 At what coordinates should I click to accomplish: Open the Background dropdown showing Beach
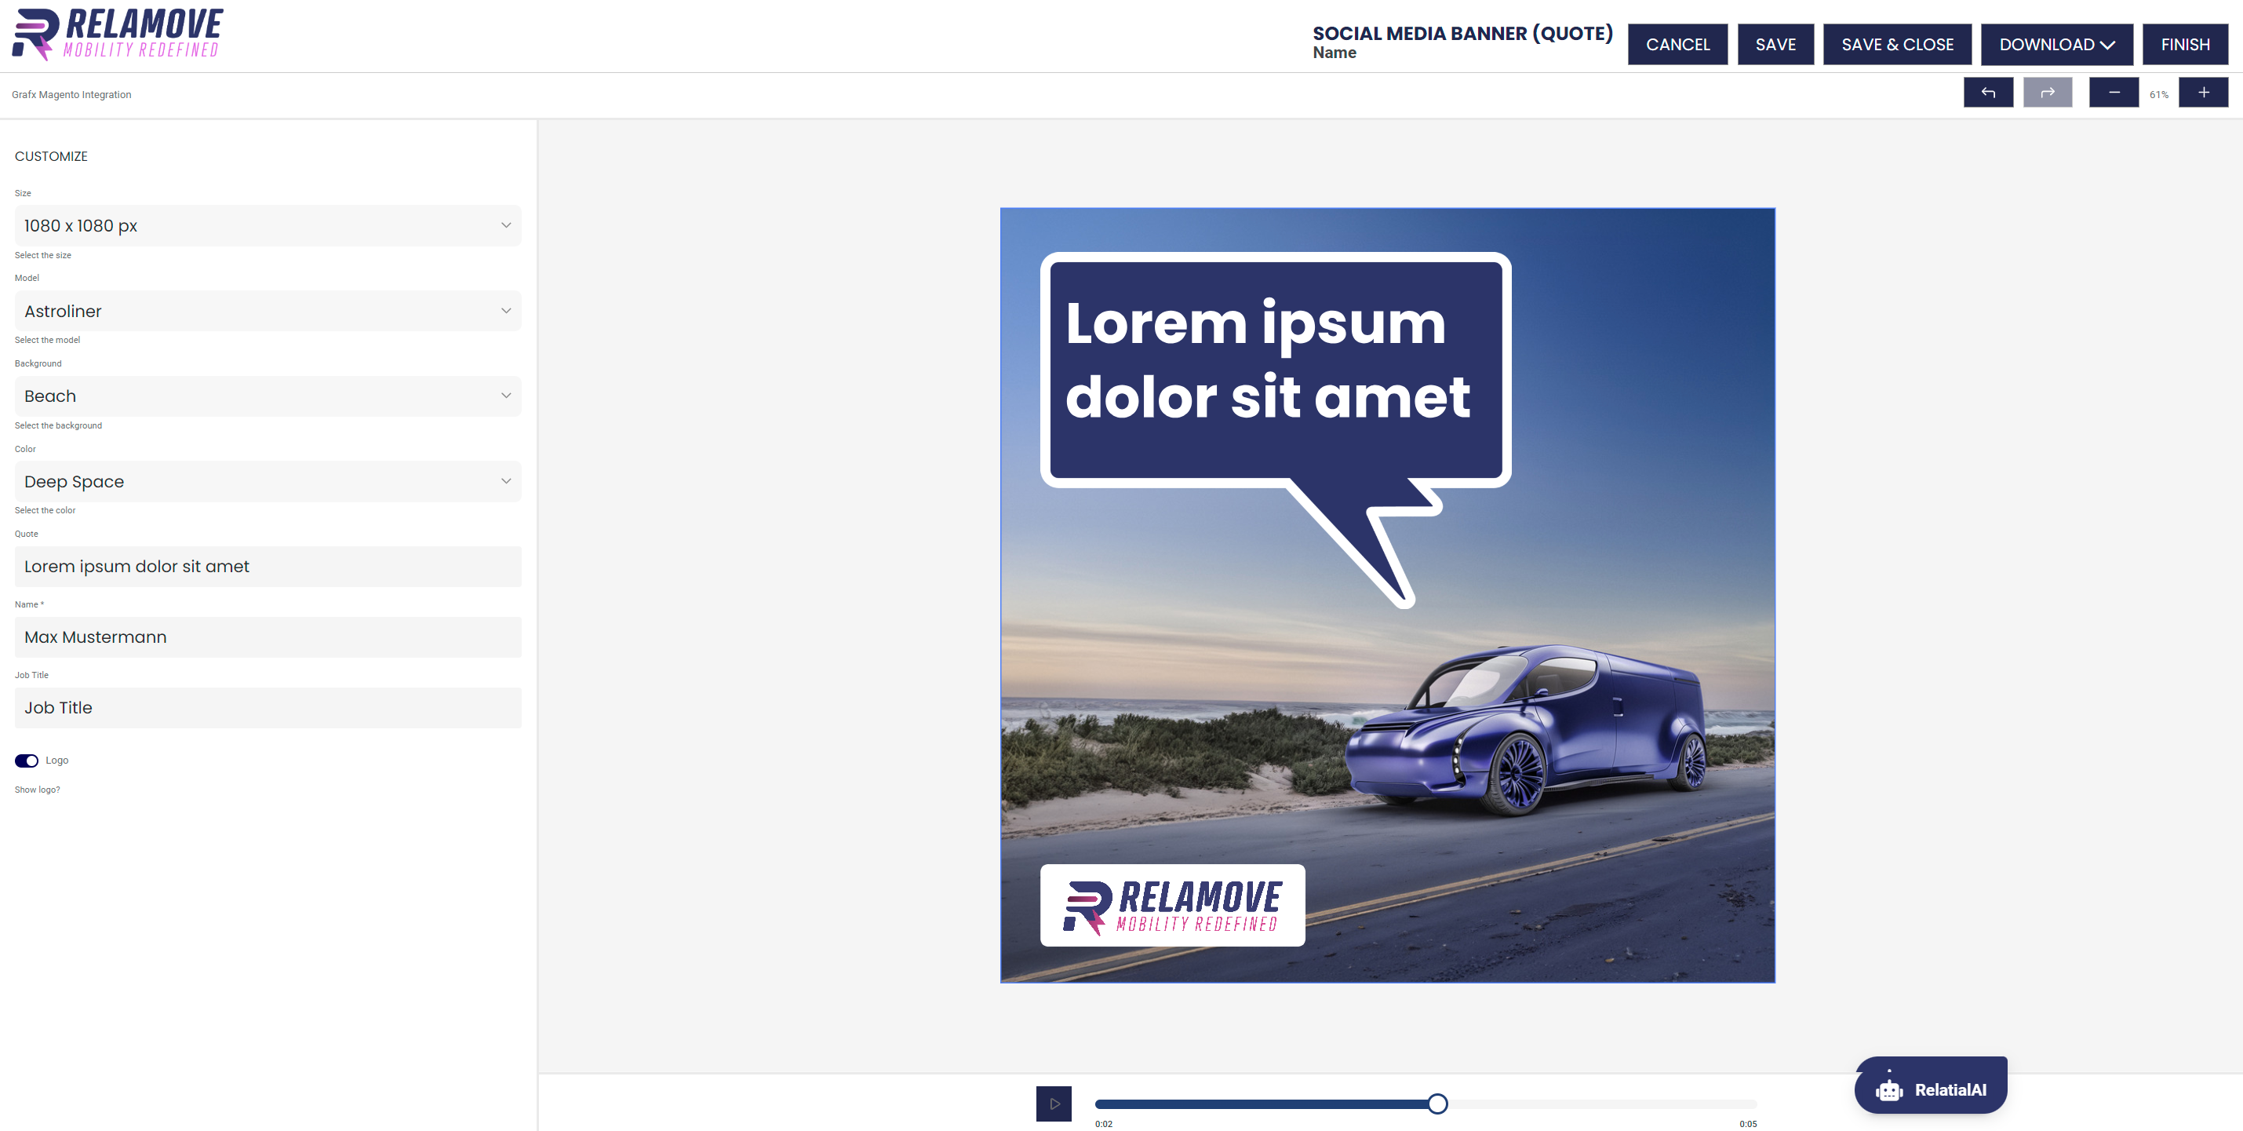[x=268, y=396]
